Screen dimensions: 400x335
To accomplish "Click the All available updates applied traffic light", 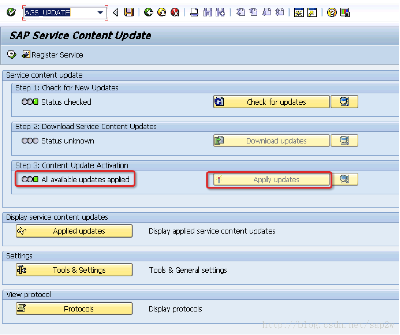I will point(30,179).
